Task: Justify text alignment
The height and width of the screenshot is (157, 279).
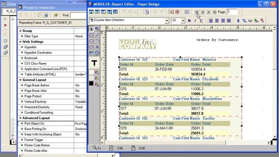Action: (229, 20)
